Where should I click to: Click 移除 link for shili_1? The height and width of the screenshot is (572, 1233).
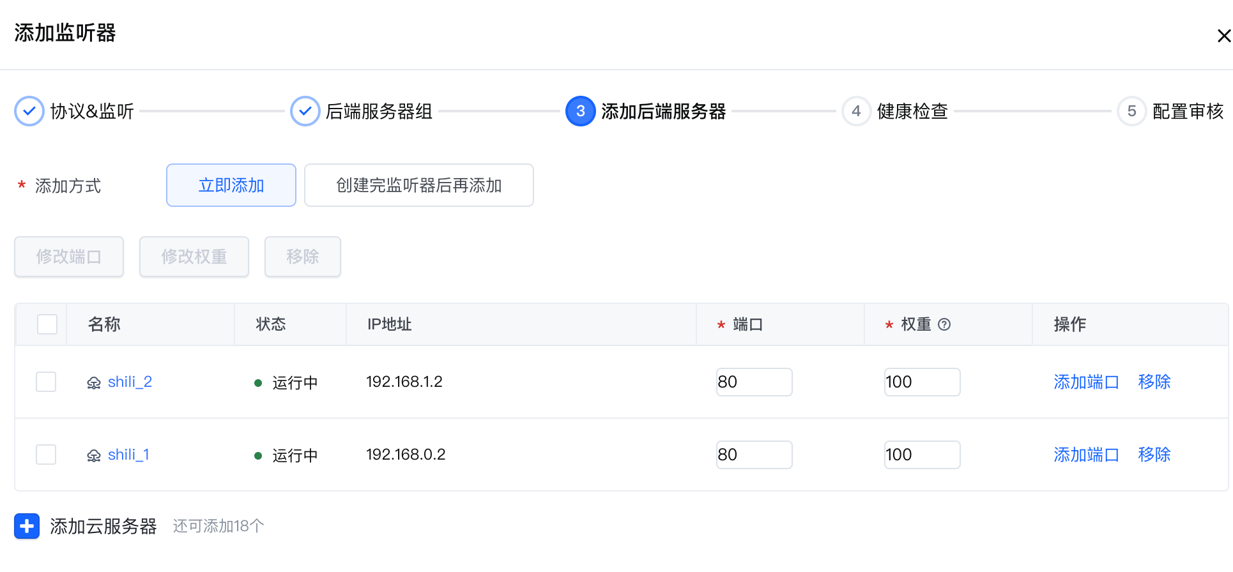click(1154, 455)
